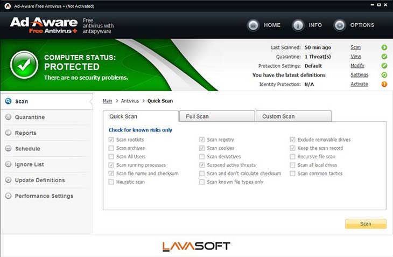Click orange warning icon beside Activate
393x257 pixels.
click(384, 84)
